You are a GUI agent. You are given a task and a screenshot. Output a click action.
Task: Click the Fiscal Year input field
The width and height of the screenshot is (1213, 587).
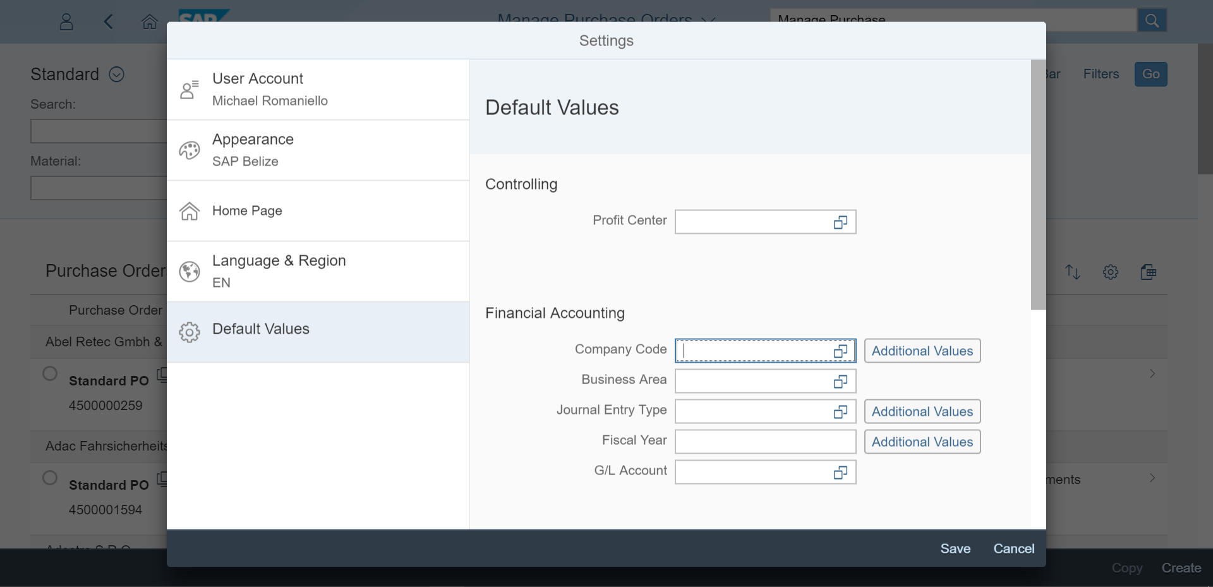(x=765, y=442)
